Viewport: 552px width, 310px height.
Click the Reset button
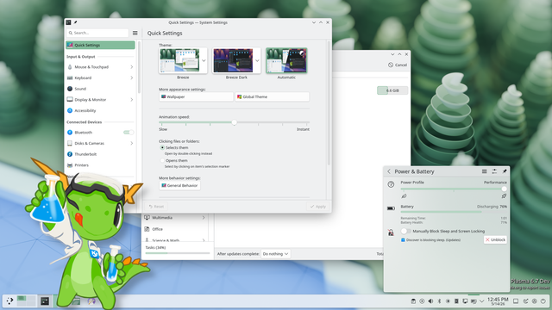tap(156, 207)
